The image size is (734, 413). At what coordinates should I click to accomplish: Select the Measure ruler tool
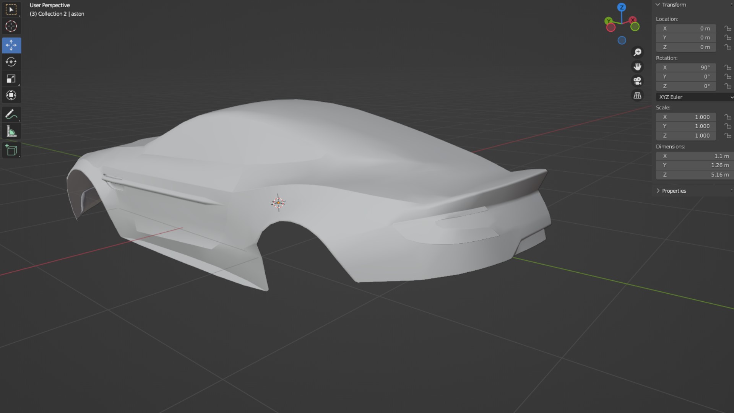click(x=11, y=132)
